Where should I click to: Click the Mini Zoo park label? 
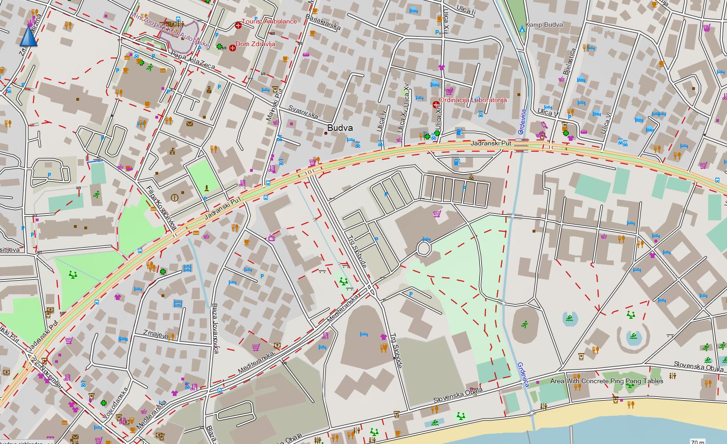tap(170, 30)
